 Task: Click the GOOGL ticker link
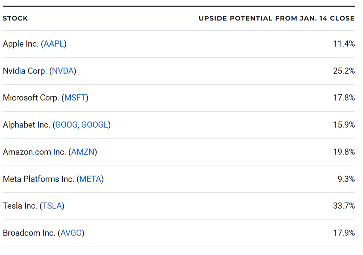pyautogui.click(x=95, y=125)
